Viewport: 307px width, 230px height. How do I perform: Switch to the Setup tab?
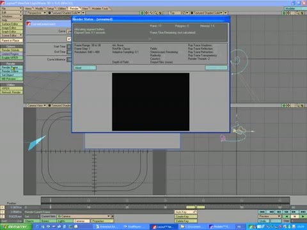point(51,8)
